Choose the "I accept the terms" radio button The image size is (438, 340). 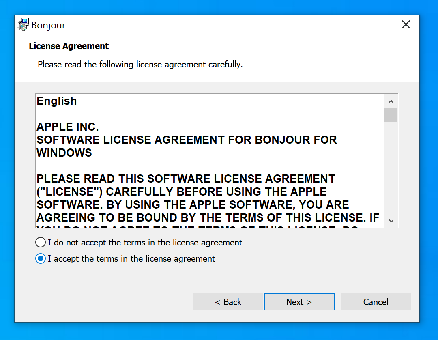41,259
